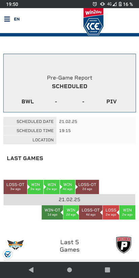Open the LOSS-OT 3w ago game tile

coord(15,187)
